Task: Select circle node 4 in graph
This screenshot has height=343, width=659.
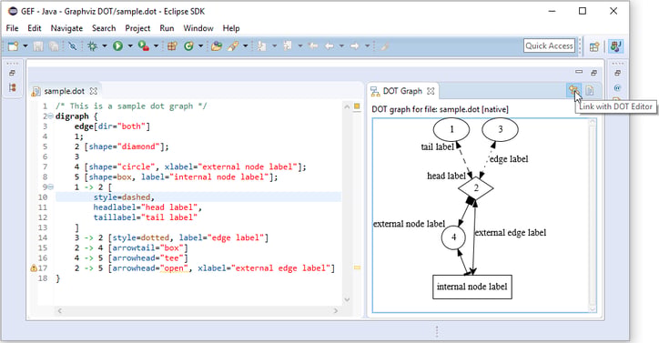Action: pyautogui.click(x=453, y=237)
